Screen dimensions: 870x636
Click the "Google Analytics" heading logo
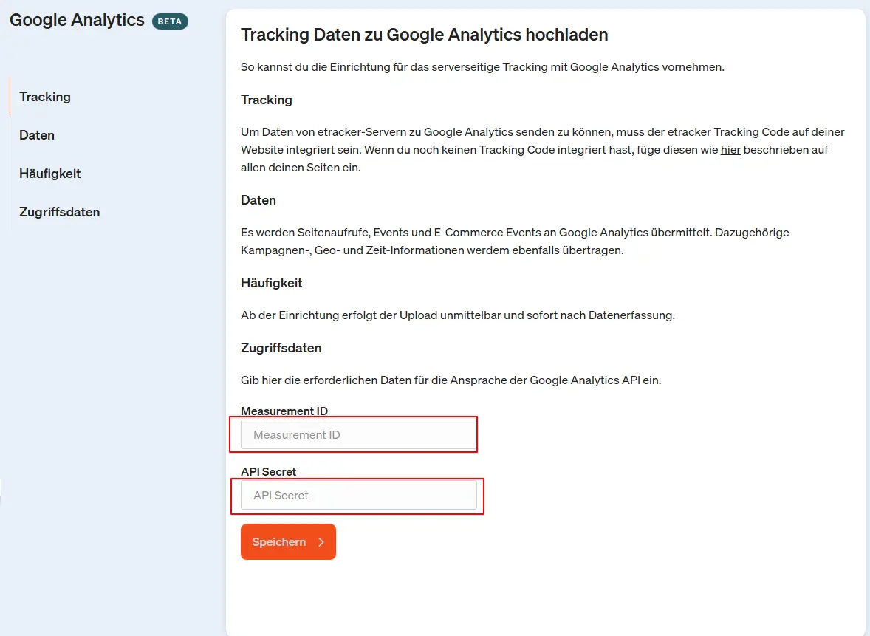(x=77, y=20)
